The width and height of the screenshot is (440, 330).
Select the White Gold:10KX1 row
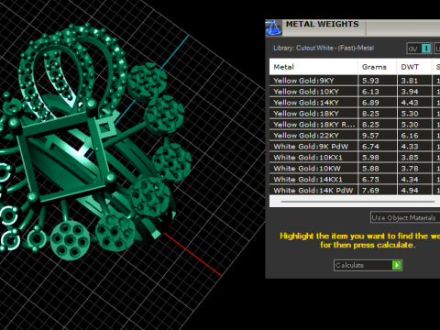click(355, 158)
